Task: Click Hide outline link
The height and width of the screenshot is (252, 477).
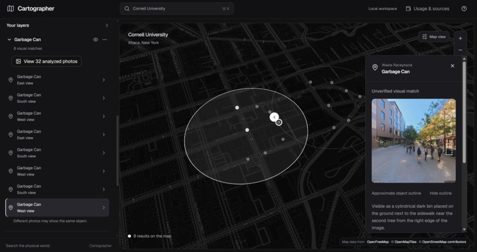Action: click(x=440, y=193)
